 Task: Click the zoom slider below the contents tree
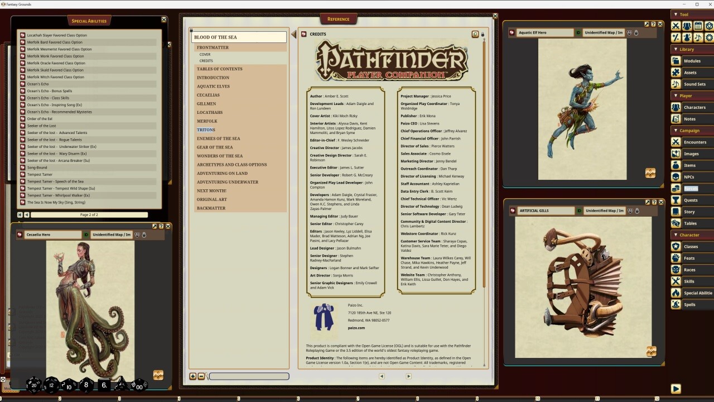coord(249,376)
